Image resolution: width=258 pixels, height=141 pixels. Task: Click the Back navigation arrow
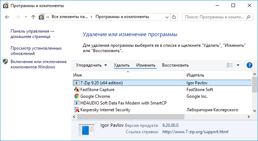[7, 17]
